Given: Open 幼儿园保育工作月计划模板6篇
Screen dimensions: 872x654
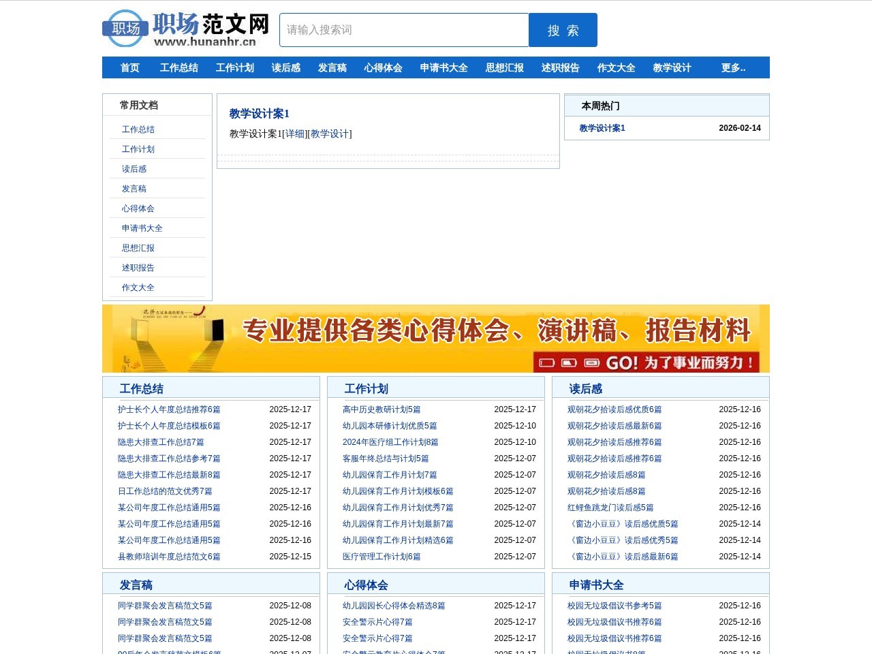Looking at the screenshot, I should (398, 491).
